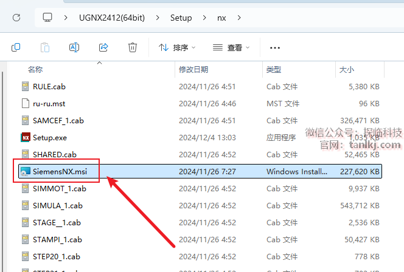Click the 778 KB size cell
404x272 pixels.
coord(367,256)
